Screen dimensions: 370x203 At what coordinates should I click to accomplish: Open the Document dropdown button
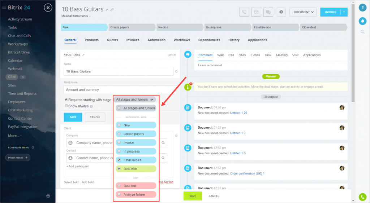[x=303, y=12]
